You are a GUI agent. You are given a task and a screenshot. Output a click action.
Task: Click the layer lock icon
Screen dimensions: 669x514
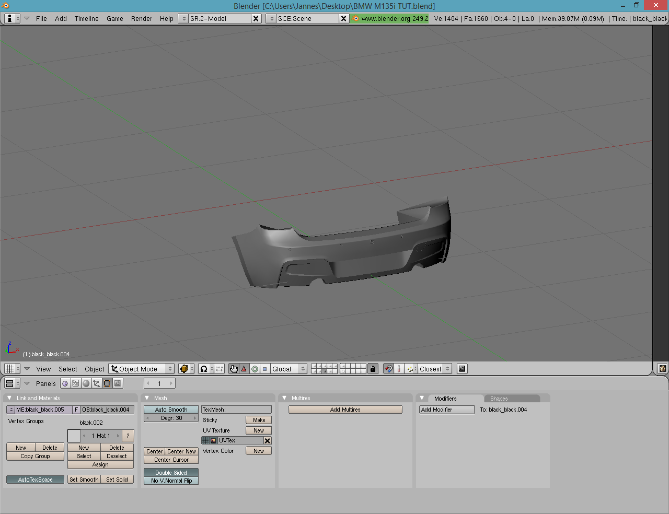[373, 369]
